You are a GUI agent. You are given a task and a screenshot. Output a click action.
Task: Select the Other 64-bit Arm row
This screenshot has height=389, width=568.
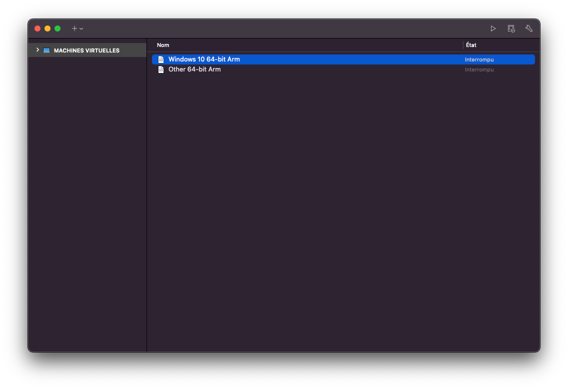343,69
